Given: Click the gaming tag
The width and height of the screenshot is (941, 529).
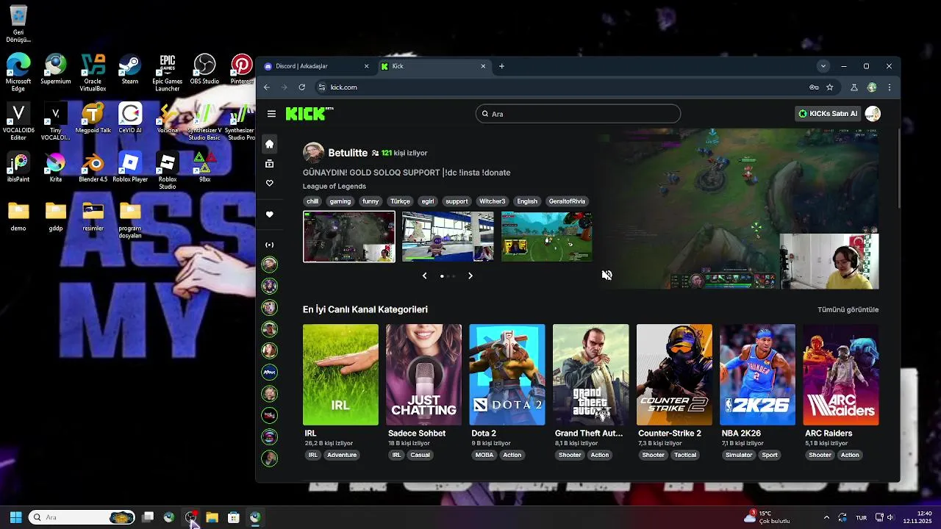Looking at the screenshot, I should (x=340, y=201).
